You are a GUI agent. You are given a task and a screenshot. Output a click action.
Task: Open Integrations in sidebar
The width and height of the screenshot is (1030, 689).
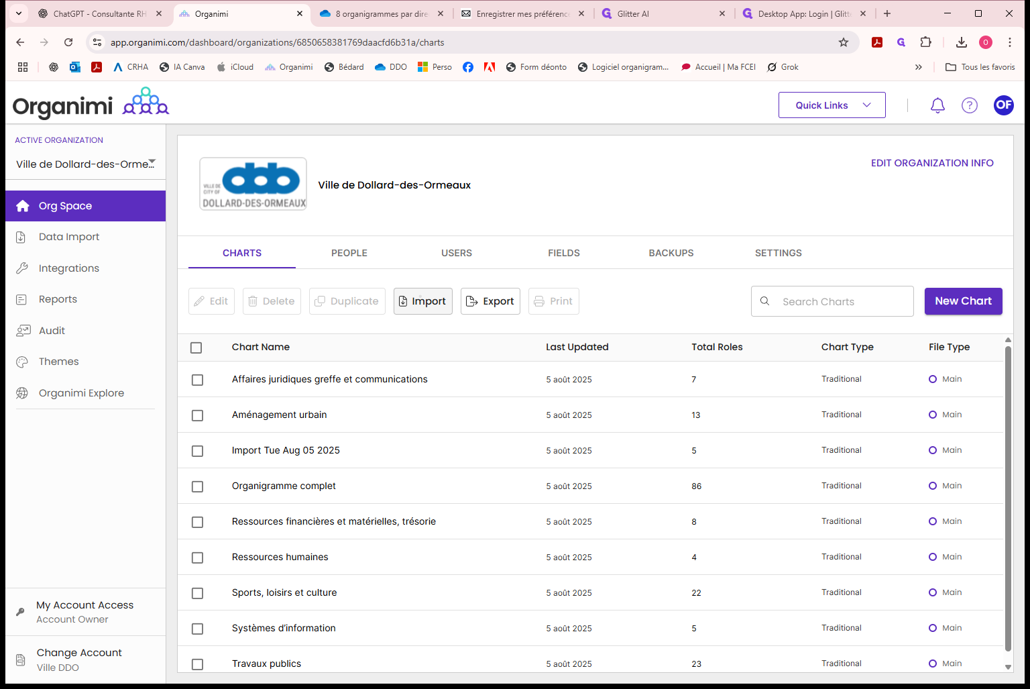(x=85, y=268)
